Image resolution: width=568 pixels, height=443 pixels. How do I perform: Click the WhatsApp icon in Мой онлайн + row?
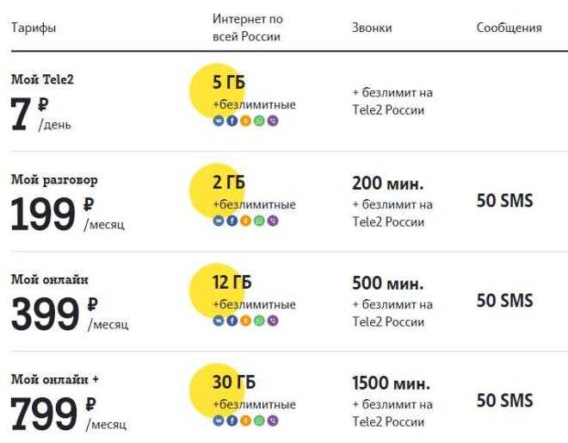pos(259,421)
